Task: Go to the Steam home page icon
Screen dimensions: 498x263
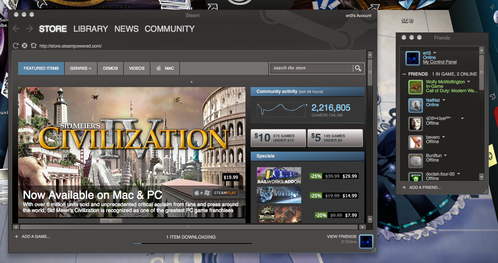Action: (x=34, y=46)
